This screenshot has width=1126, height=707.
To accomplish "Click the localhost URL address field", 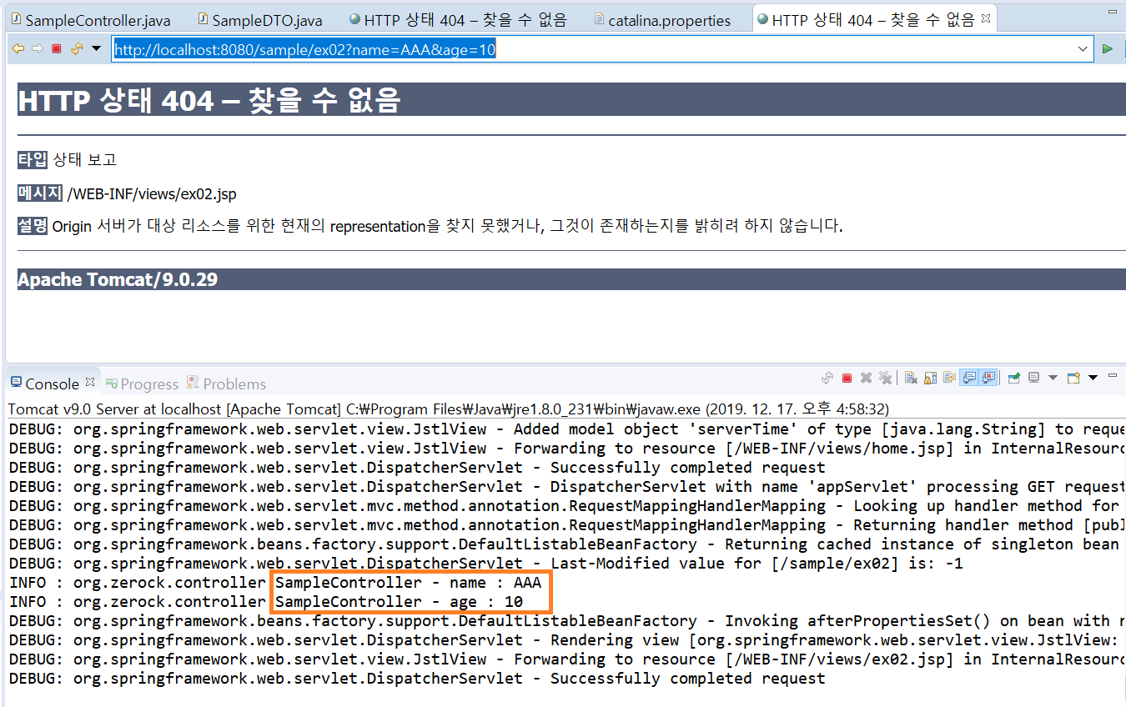I will (594, 50).
